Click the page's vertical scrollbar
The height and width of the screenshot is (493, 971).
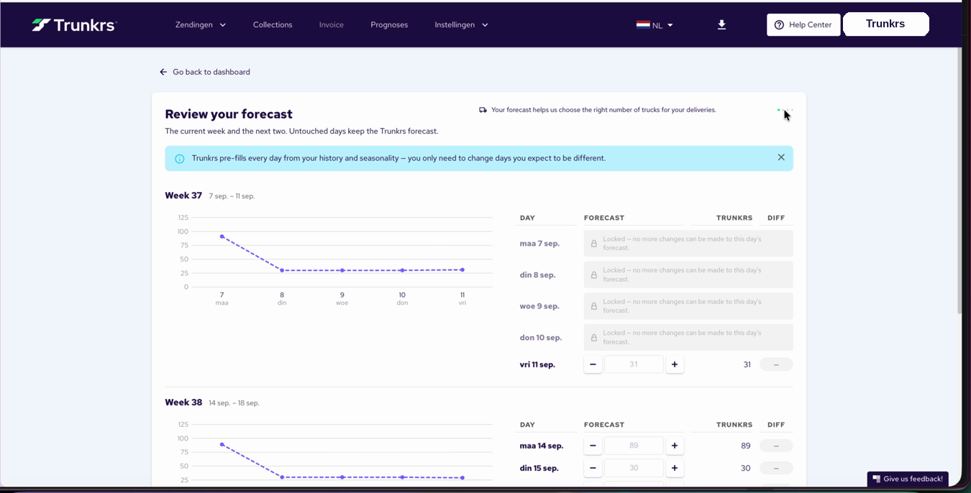(x=959, y=180)
